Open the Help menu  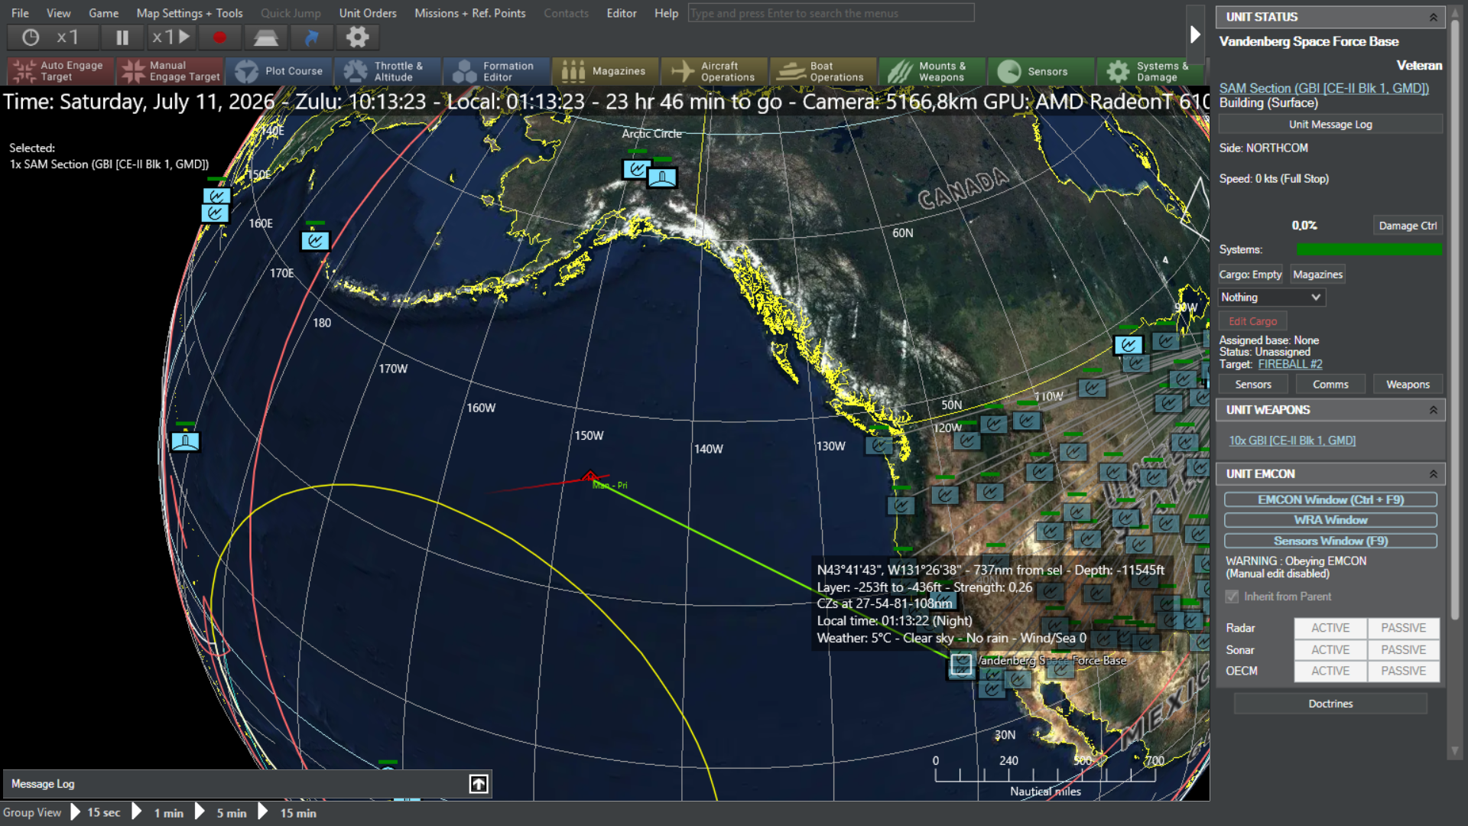tap(666, 13)
